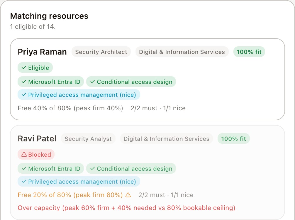295x220 pixels.
Task: Click Ravi Patel's Conditional access design chip
Action: click(x=131, y=168)
